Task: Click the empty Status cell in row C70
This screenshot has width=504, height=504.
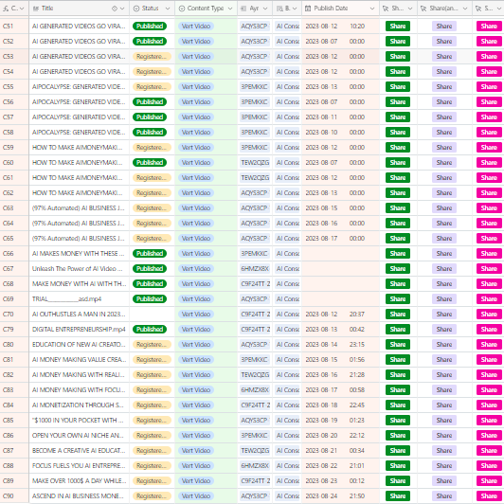Action: [x=152, y=314]
